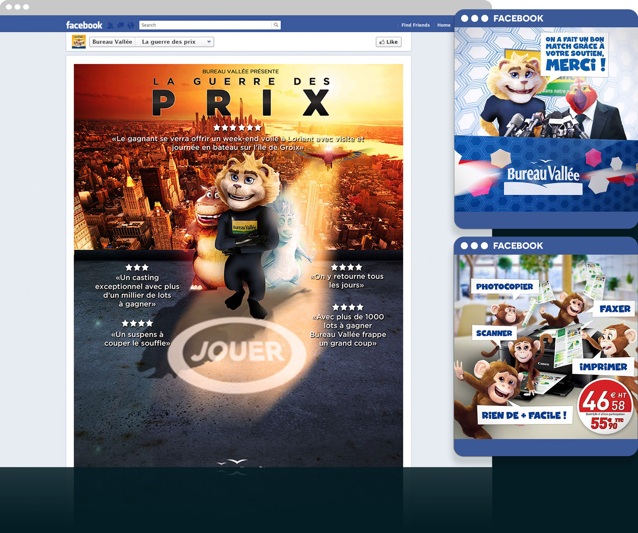Image resolution: width=638 pixels, height=533 pixels.
Task: Click the Bureau Vallée page avatar
Action: coord(79,42)
